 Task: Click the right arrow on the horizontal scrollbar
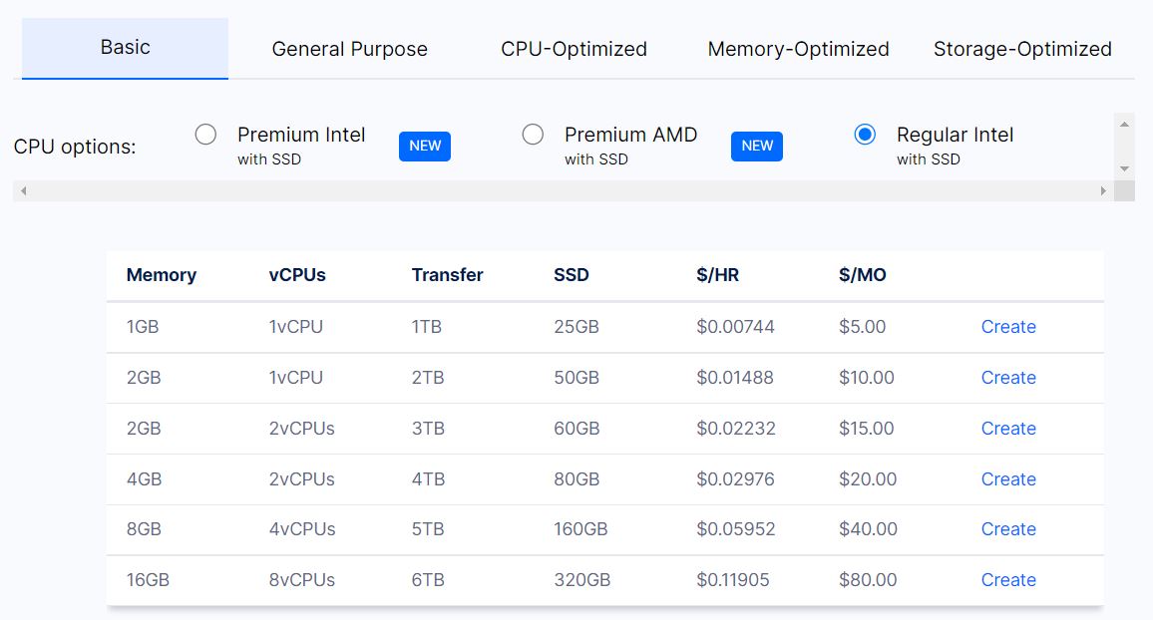point(1104,189)
